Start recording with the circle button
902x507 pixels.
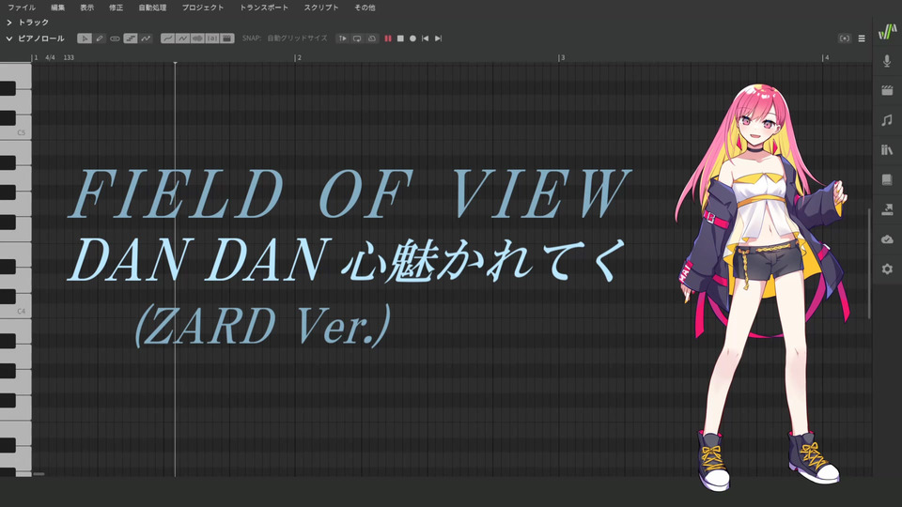412,38
